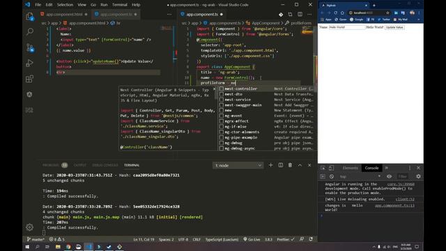
Task: Open the Selection menu
Action: 65,5
